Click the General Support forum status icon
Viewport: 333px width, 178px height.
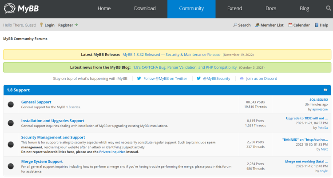click(11, 104)
